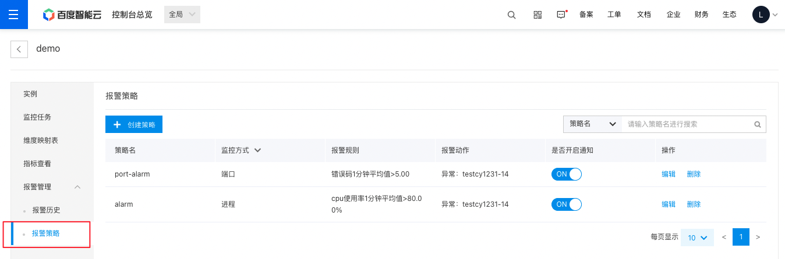
Task: Click 删除 link for alarm policy
Action: pos(694,204)
